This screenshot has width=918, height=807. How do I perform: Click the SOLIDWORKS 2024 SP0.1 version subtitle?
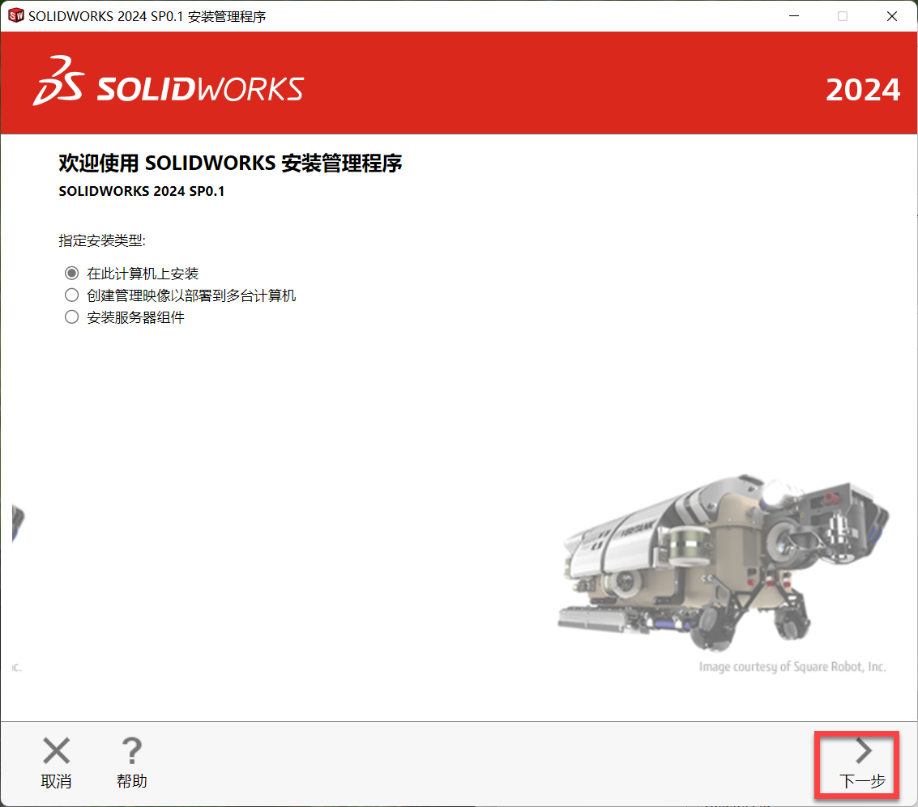click(141, 192)
